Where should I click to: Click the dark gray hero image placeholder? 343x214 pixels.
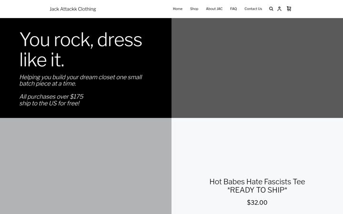point(257,68)
